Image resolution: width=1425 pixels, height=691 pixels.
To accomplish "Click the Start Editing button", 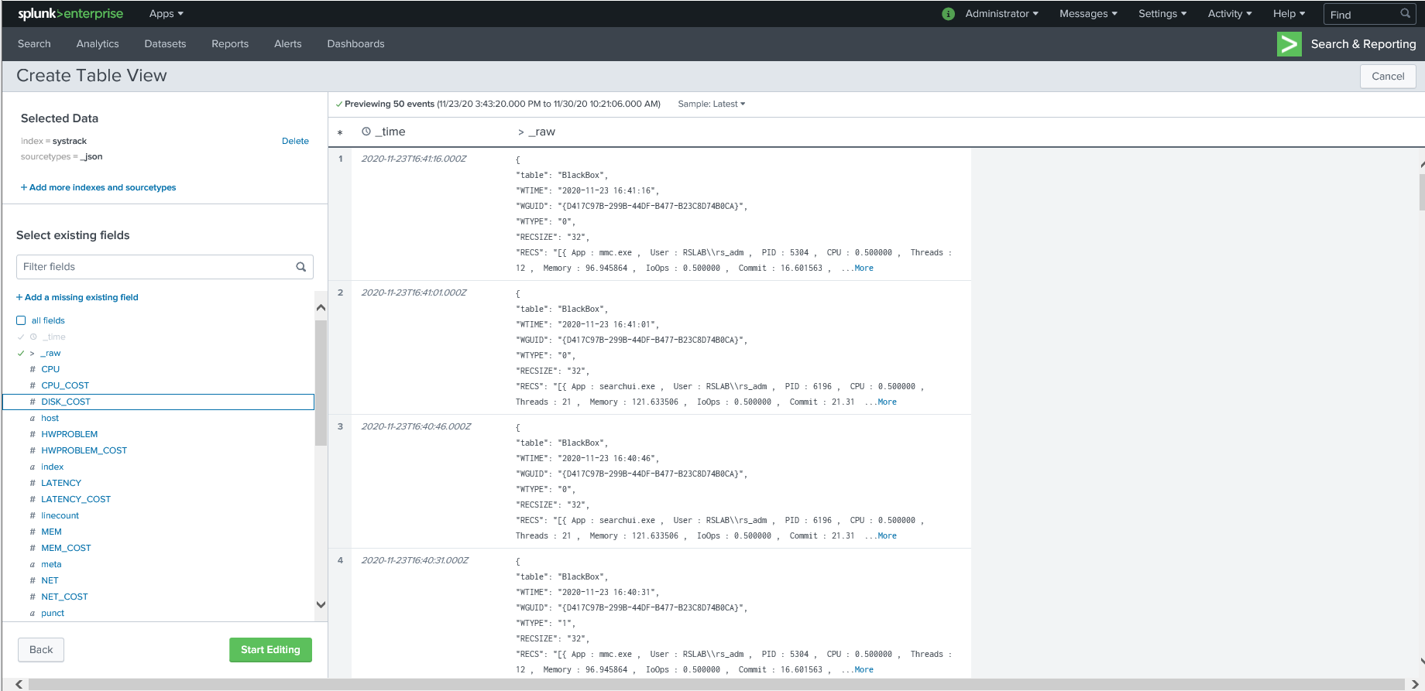I will click(x=270, y=650).
